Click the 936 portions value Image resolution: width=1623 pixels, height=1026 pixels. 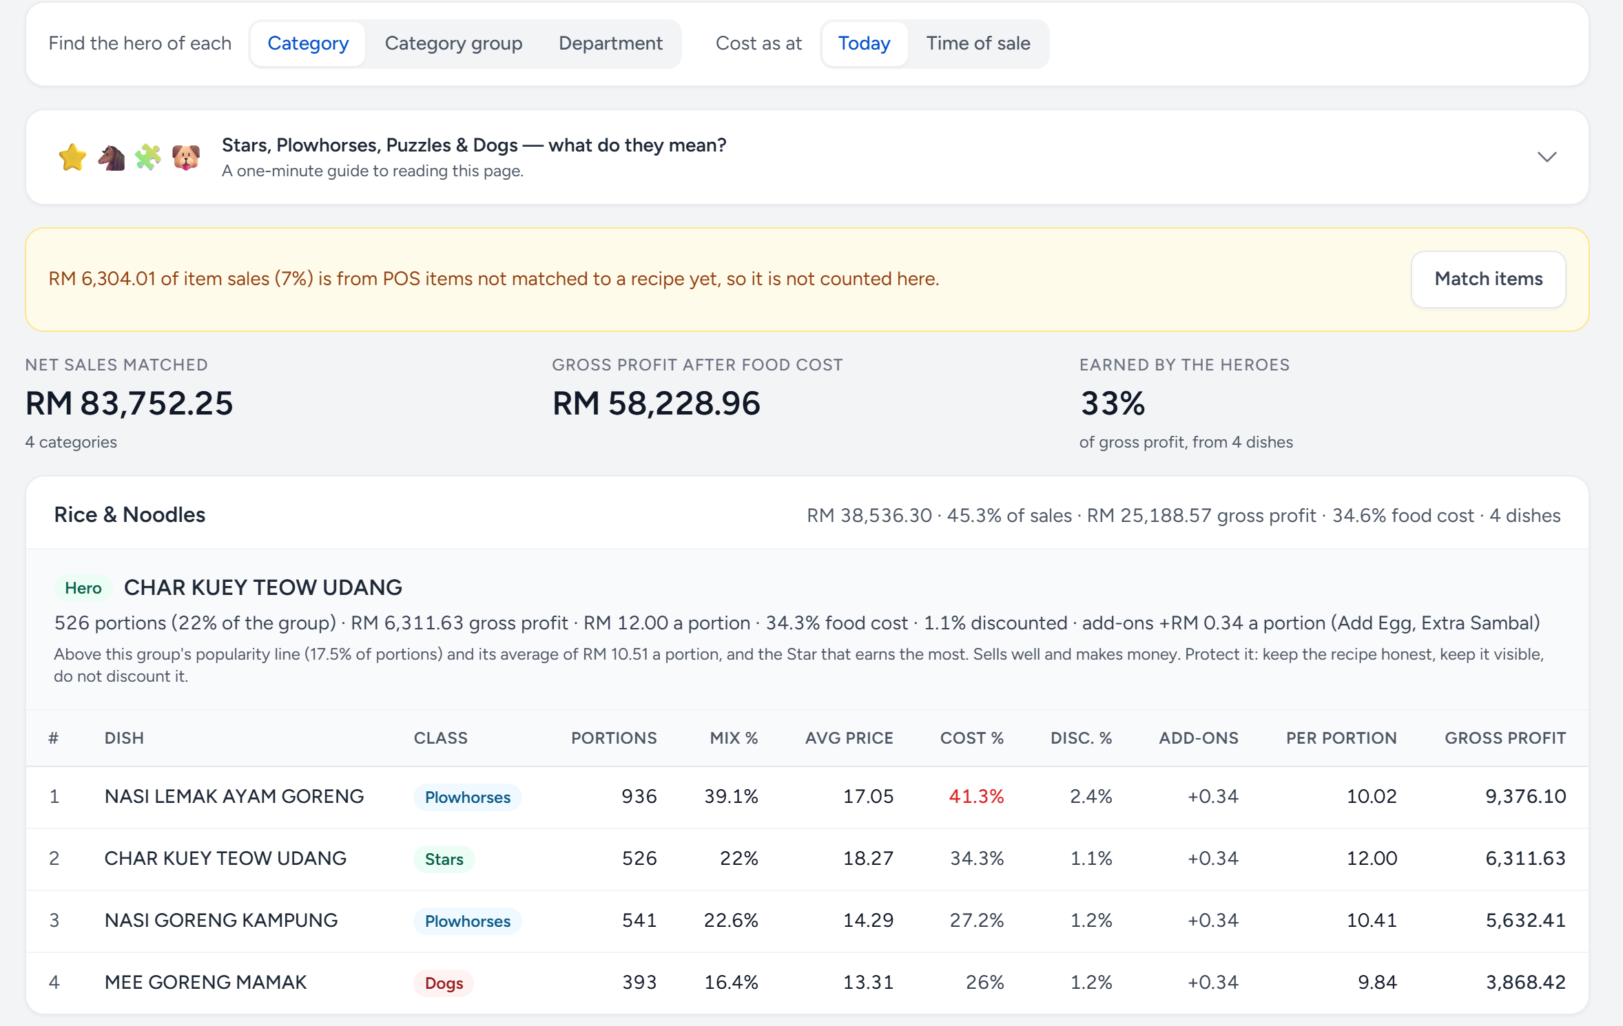[639, 797]
